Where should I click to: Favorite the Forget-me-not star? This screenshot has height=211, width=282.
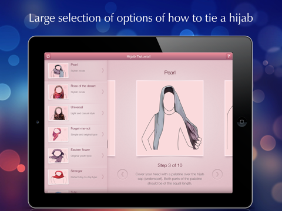65,130
